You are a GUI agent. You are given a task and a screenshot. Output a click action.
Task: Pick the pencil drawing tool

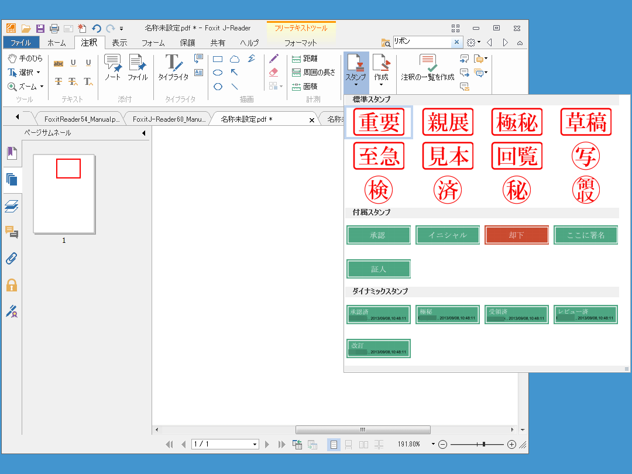pos(274,59)
